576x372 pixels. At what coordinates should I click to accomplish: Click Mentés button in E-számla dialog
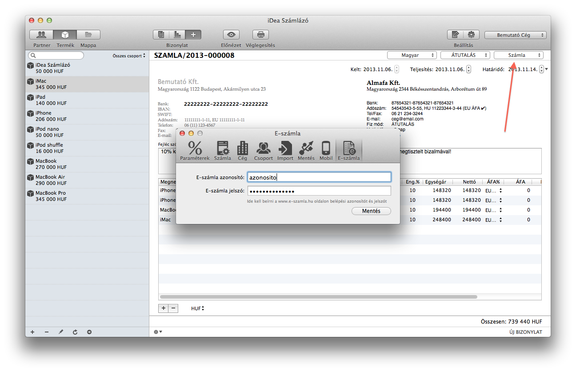pyautogui.click(x=371, y=211)
